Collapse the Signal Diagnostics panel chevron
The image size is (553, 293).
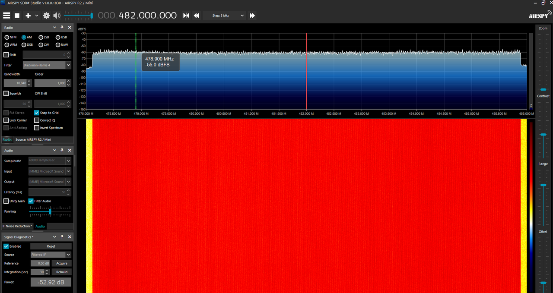point(55,237)
